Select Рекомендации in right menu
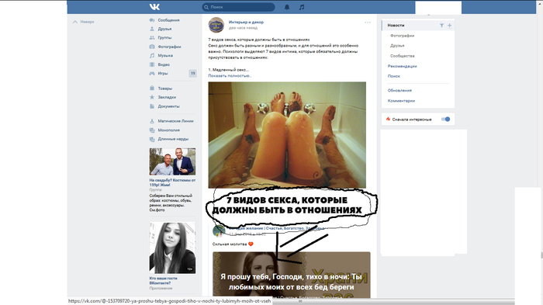The width and height of the screenshot is (543, 305). (402, 66)
